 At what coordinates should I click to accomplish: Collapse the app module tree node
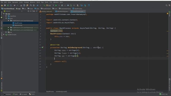[x=4, y=14]
